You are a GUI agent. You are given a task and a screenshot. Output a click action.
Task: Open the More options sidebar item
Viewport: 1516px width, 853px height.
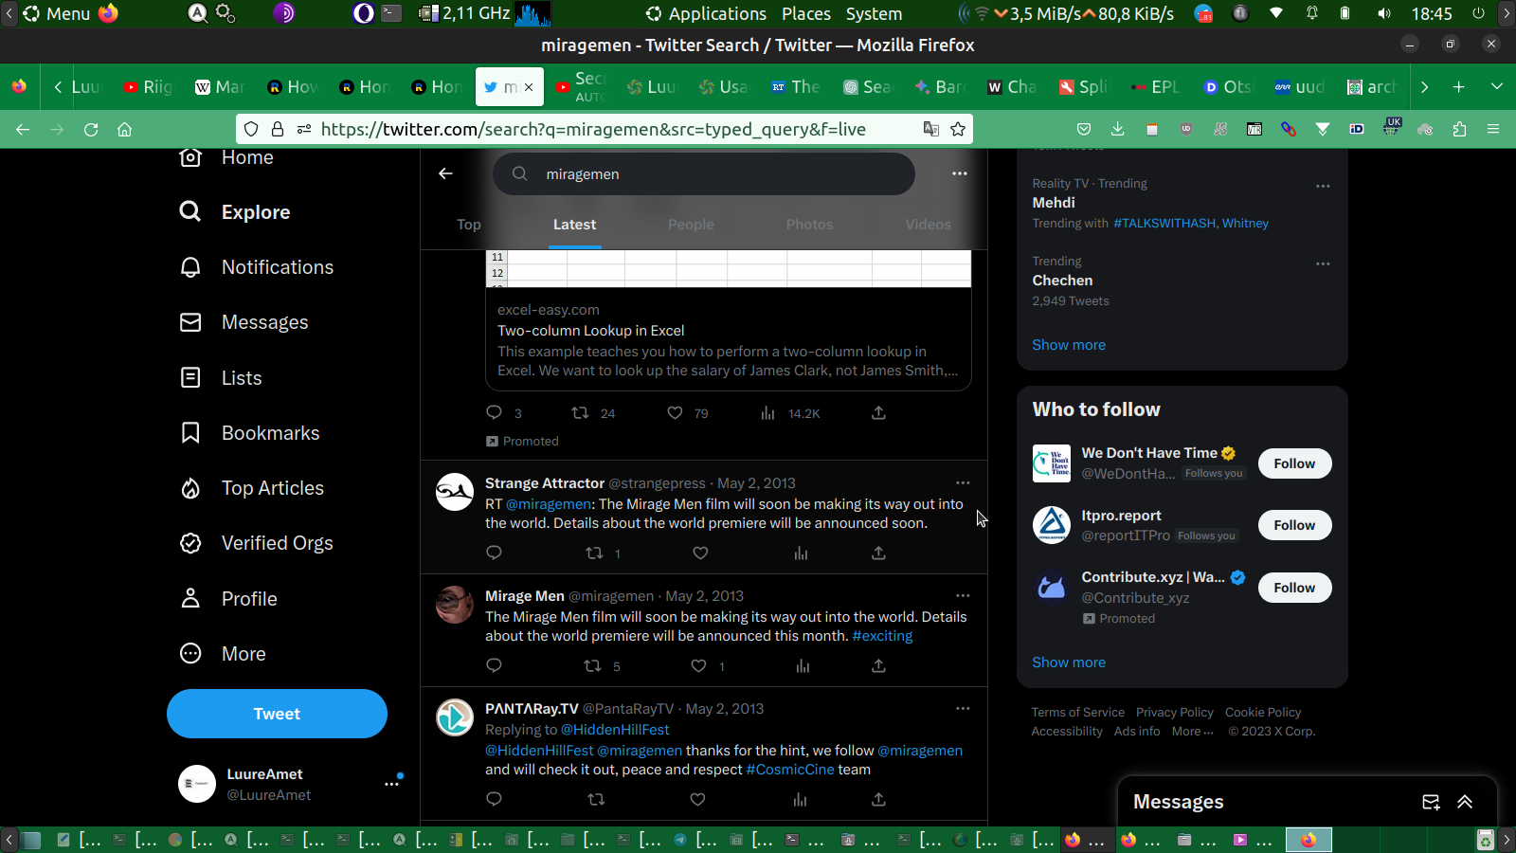coord(223,654)
